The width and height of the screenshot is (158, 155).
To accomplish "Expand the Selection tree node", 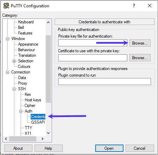I will point(14,61).
